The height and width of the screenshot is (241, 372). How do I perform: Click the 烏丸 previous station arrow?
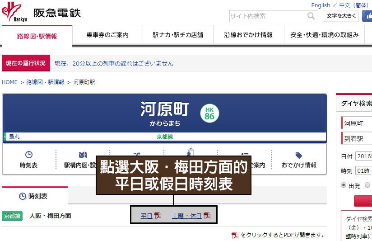click(5, 137)
